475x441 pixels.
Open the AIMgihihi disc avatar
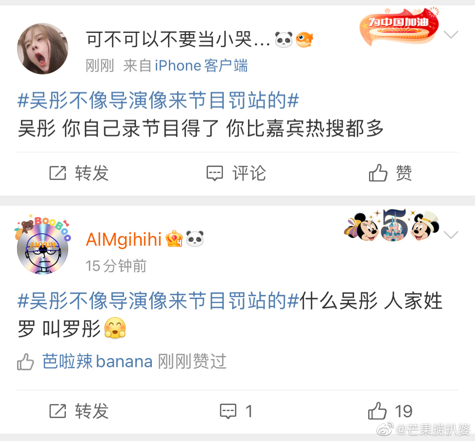point(43,246)
